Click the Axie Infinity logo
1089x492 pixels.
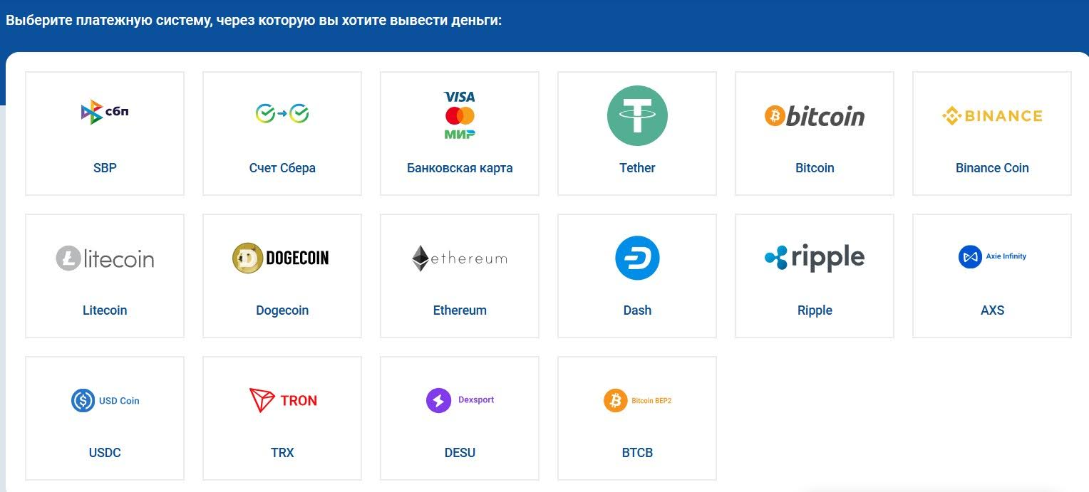click(x=992, y=256)
